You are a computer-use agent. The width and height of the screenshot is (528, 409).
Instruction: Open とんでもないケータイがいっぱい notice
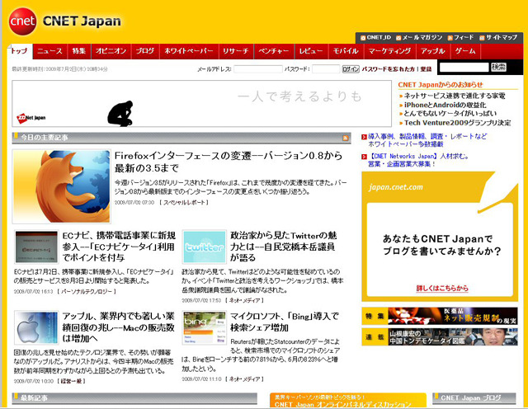450,114
